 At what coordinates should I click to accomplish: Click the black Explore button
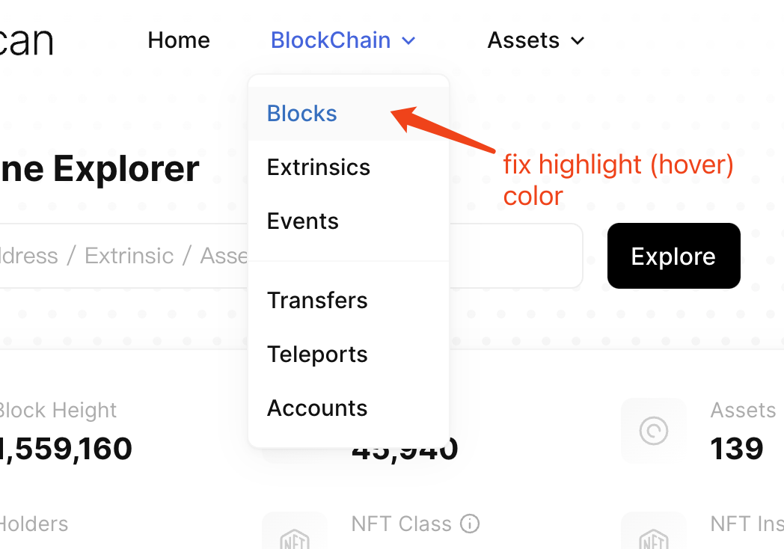point(673,256)
